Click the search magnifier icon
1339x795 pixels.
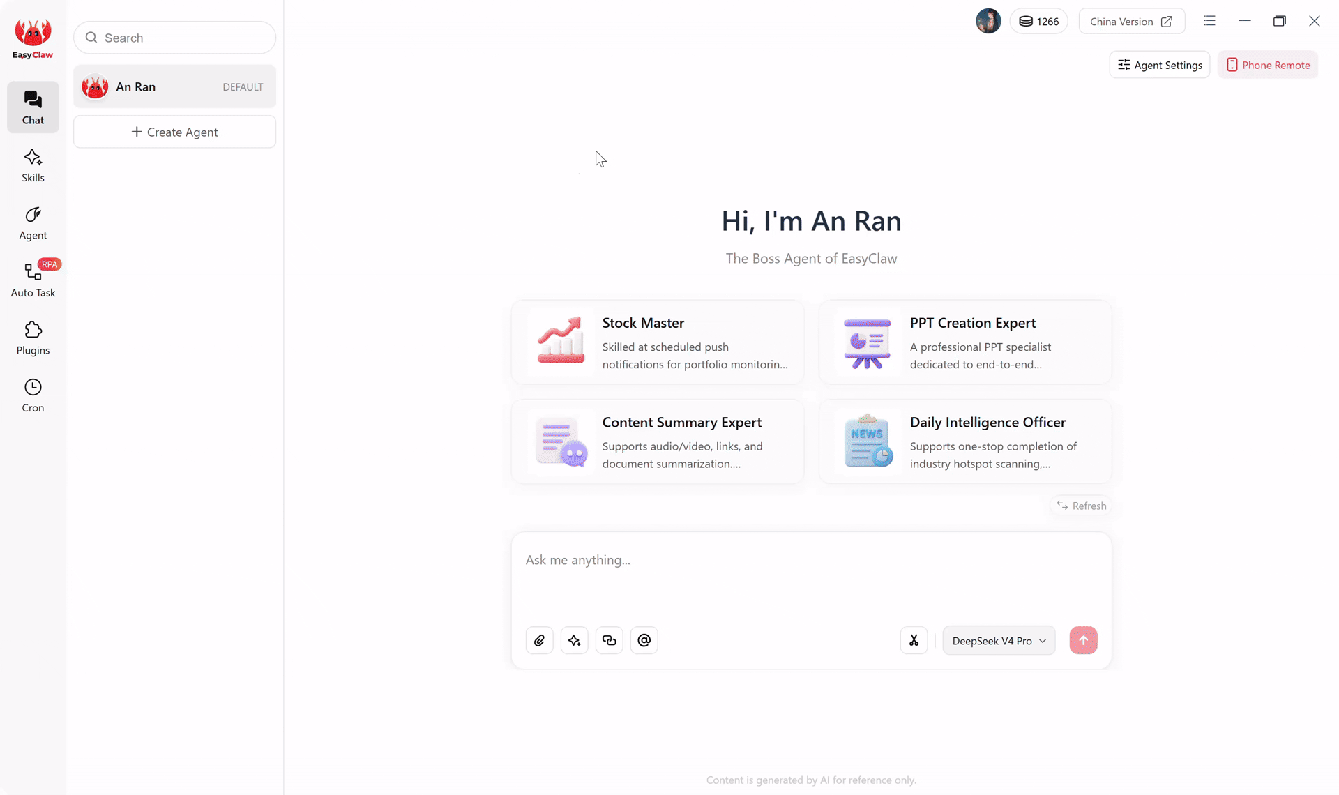[x=91, y=38]
